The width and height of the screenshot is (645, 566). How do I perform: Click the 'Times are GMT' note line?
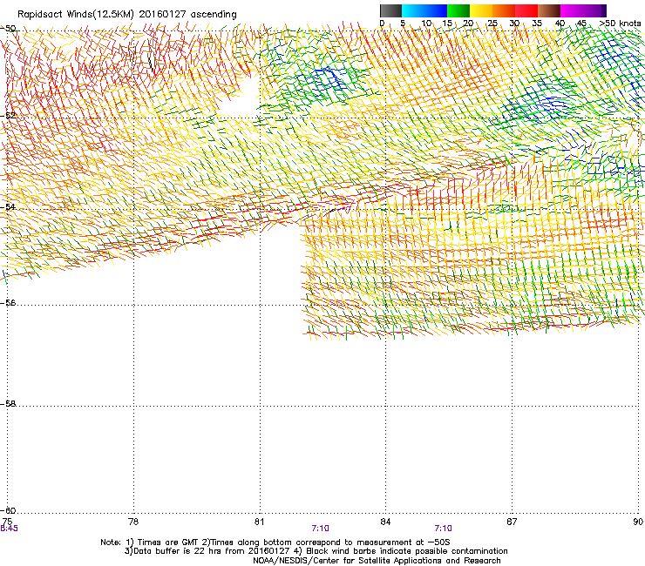click(275, 542)
